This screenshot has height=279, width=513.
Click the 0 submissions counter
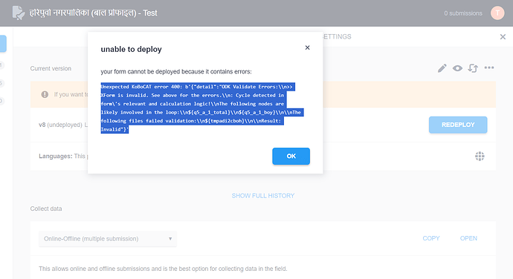click(463, 13)
